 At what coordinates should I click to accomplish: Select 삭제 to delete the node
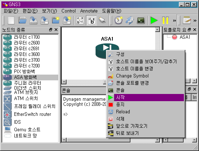[145, 119]
